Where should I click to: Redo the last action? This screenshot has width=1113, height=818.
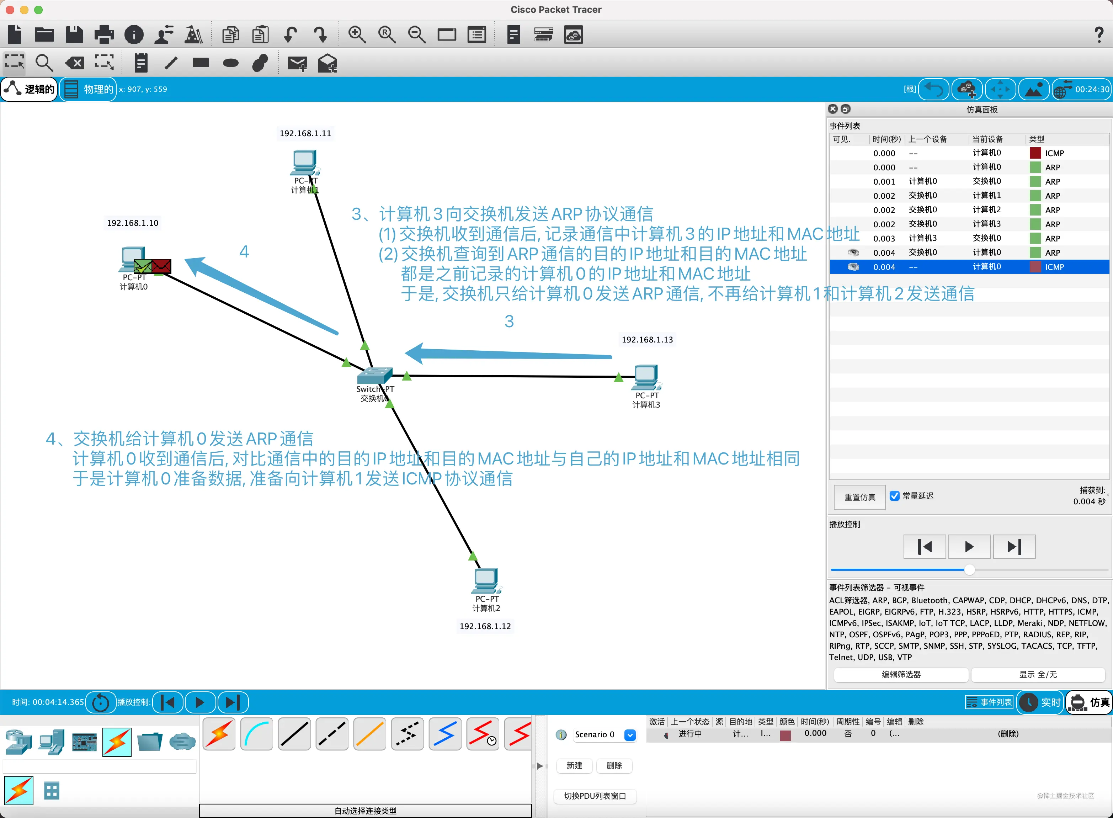click(x=320, y=34)
